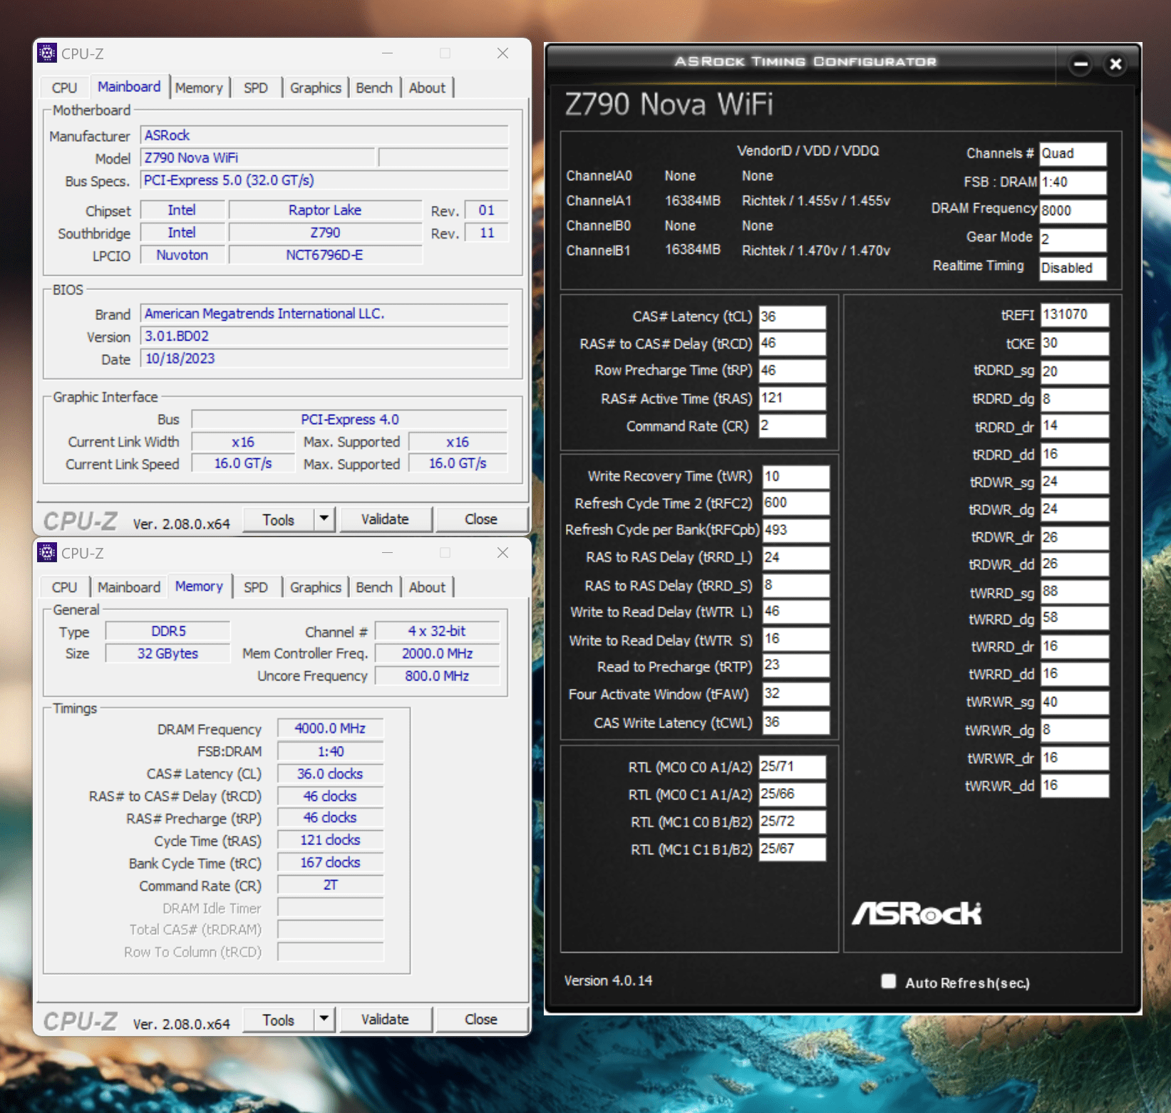Click the tWRRD_sg field showing 88
This screenshot has width=1171, height=1113.
(x=1074, y=591)
